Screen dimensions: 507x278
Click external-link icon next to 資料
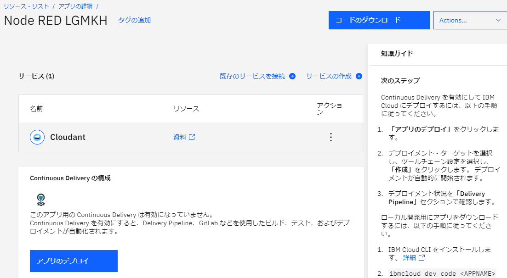tap(192, 137)
